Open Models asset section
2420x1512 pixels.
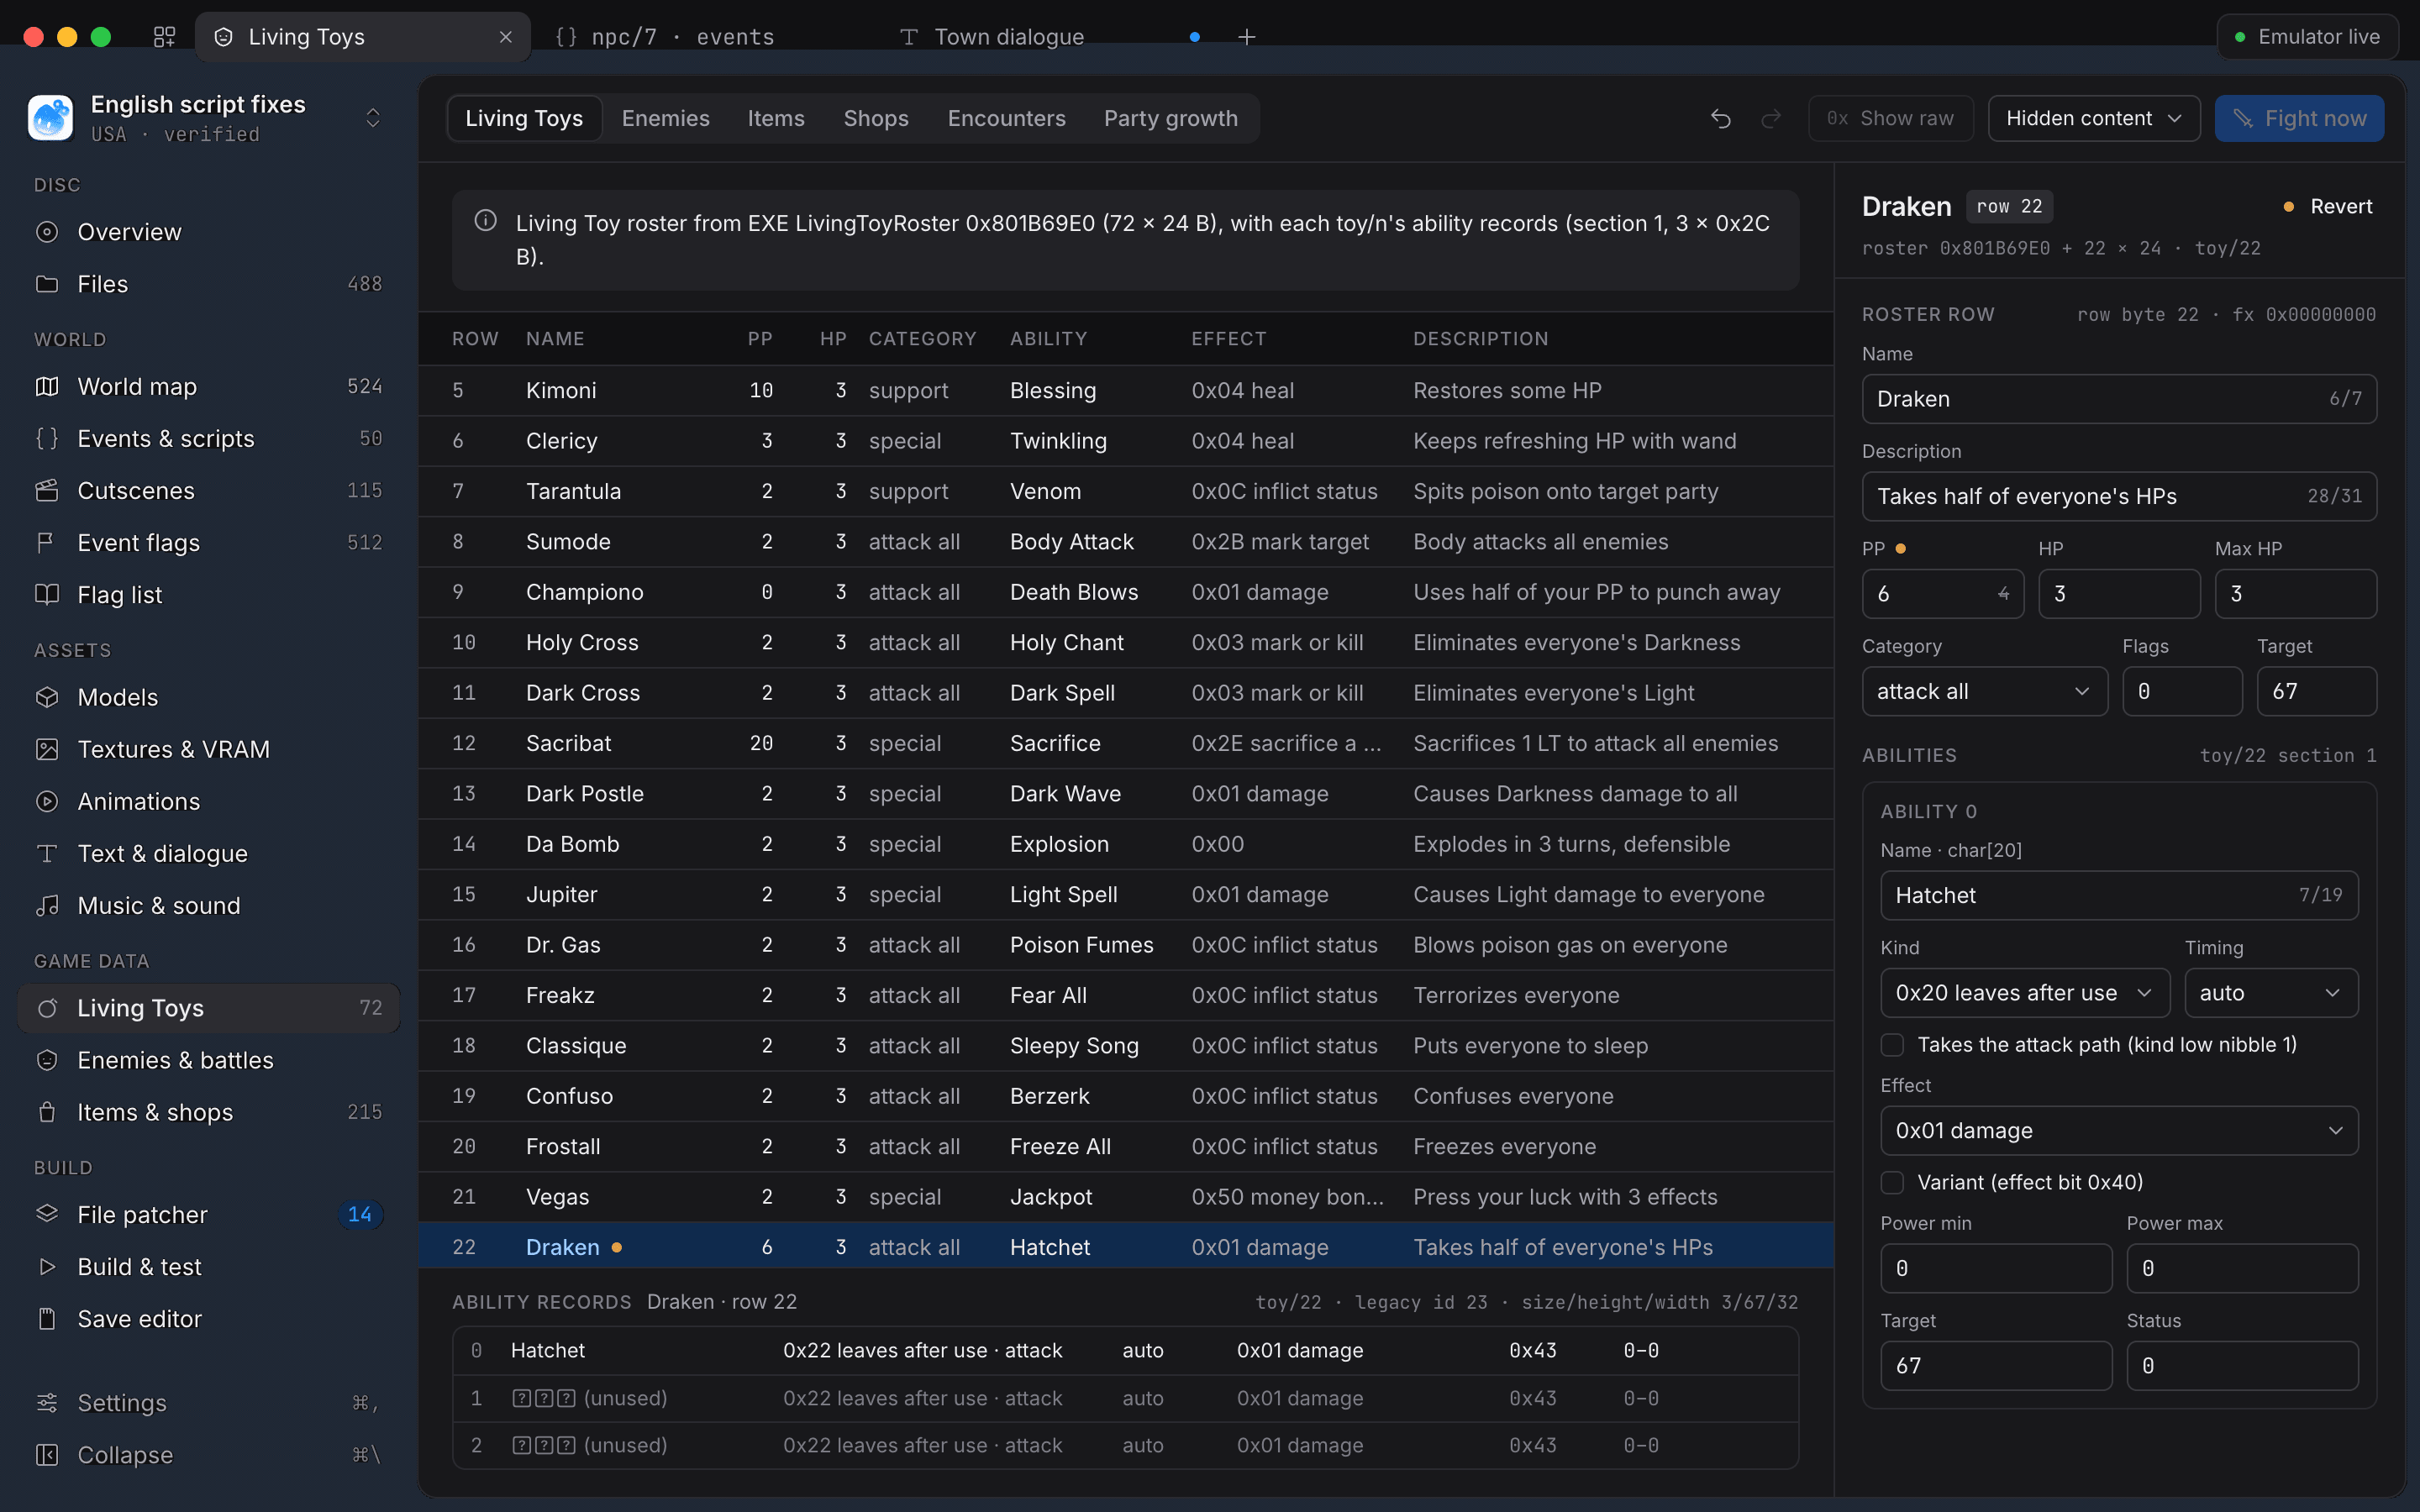point(209,697)
